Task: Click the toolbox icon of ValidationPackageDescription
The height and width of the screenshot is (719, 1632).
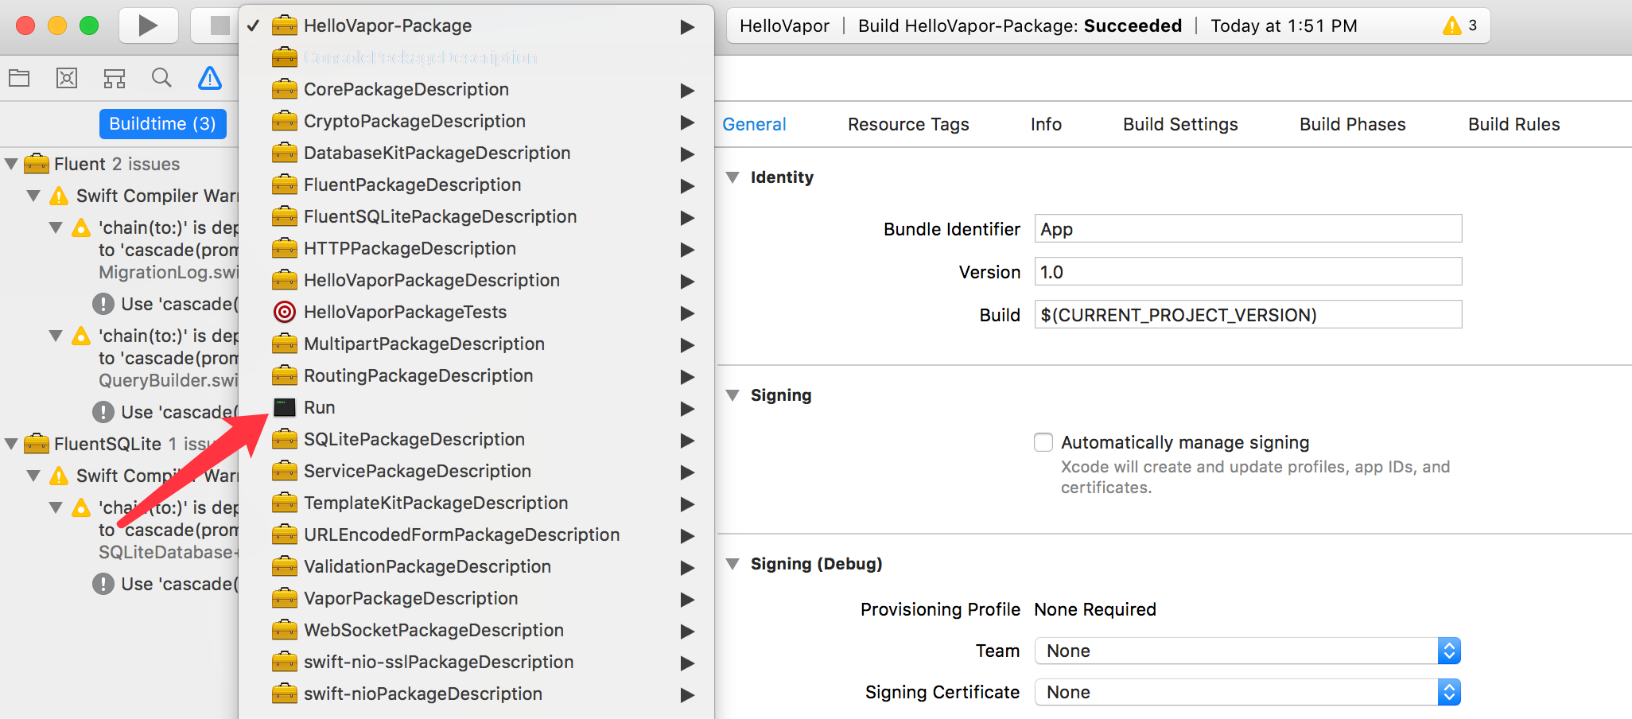Action: pyautogui.click(x=285, y=566)
